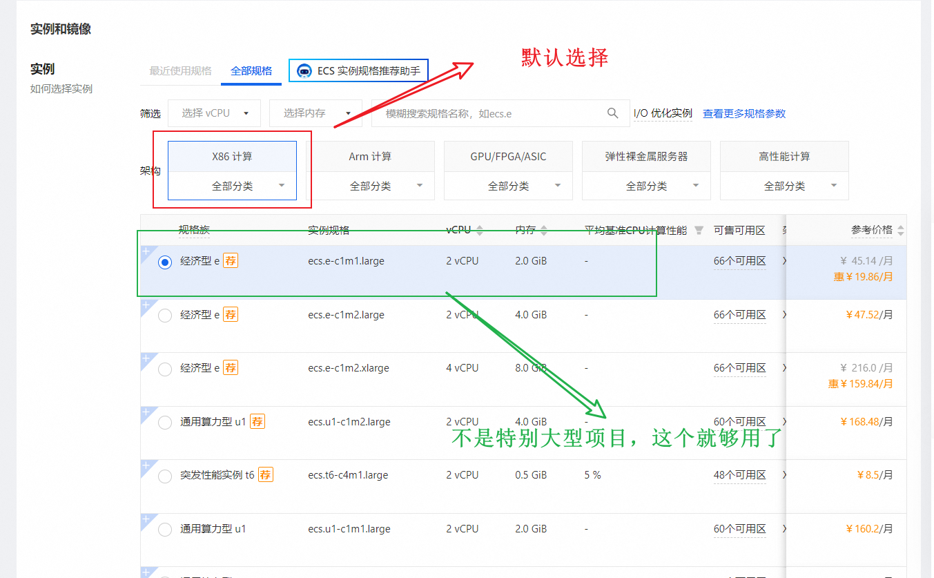Expand plus corner icon of ecs.u1-c1m2.large row

(146, 412)
